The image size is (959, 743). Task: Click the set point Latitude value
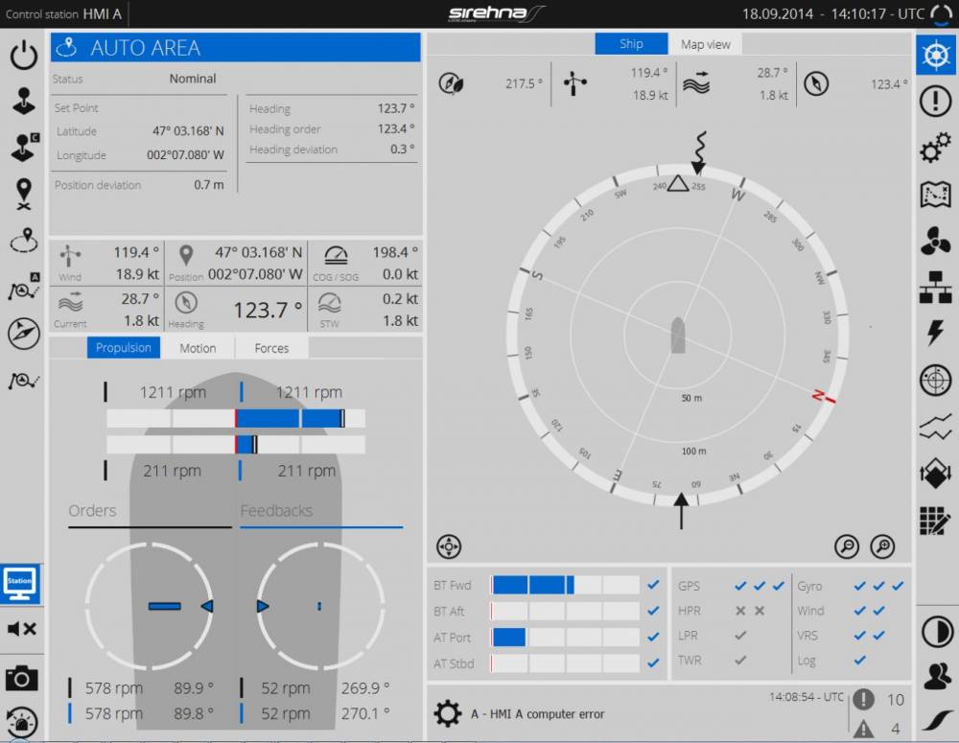[188, 131]
